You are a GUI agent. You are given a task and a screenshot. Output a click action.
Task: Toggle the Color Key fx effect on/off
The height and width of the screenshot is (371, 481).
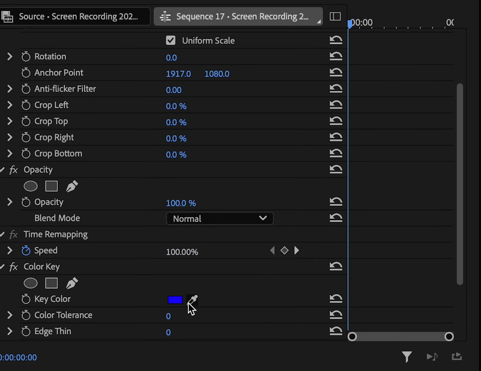[13, 267]
